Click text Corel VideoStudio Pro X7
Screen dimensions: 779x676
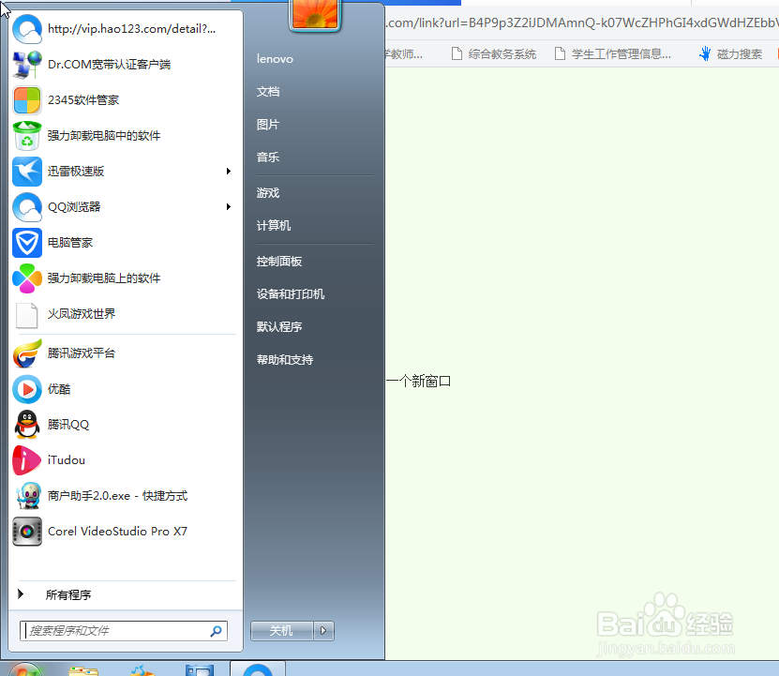[x=117, y=532]
